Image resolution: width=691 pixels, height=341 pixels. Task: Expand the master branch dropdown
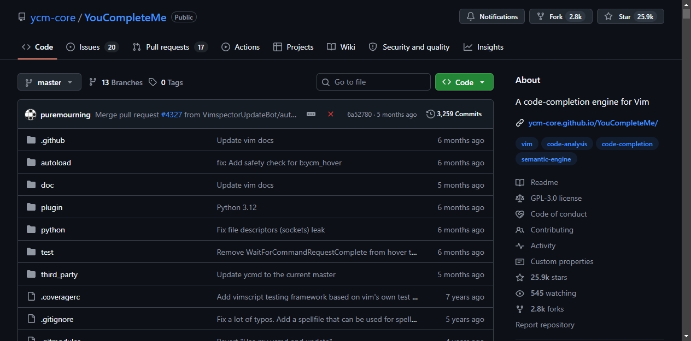[x=49, y=82]
